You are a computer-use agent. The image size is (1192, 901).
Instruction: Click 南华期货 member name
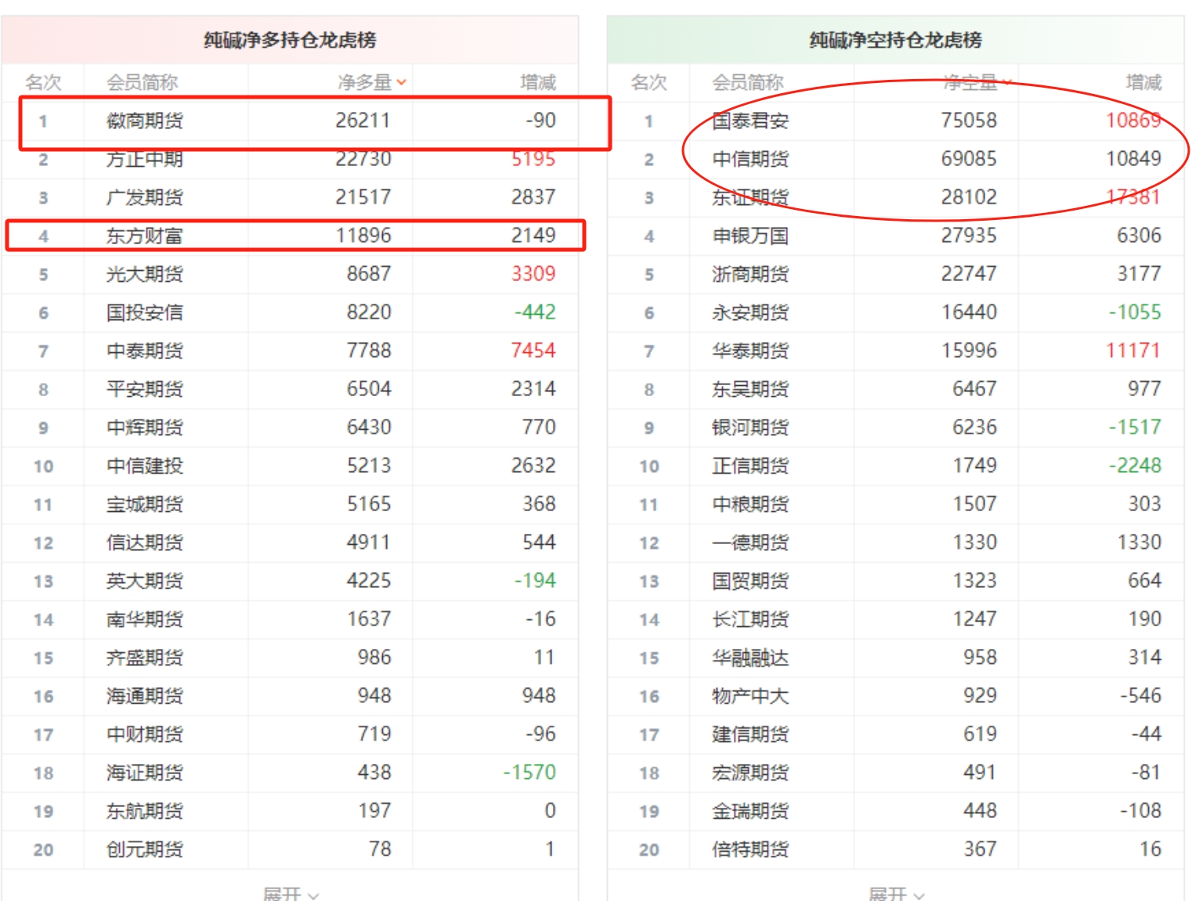click(145, 619)
